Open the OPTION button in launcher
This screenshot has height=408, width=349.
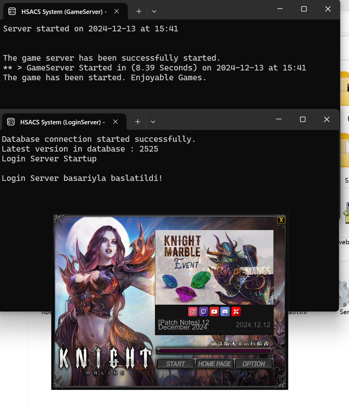[x=254, y=364]
